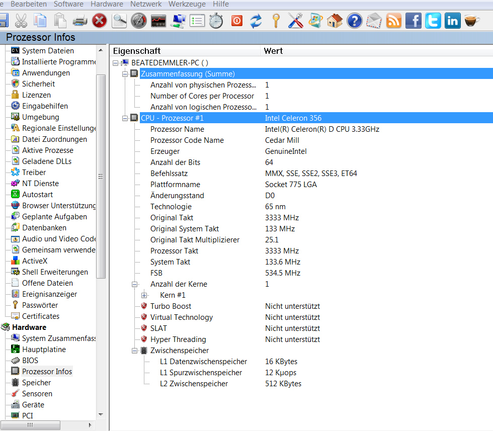
Task: Expand the Kern #1 node
Action: tap(144, 296)
